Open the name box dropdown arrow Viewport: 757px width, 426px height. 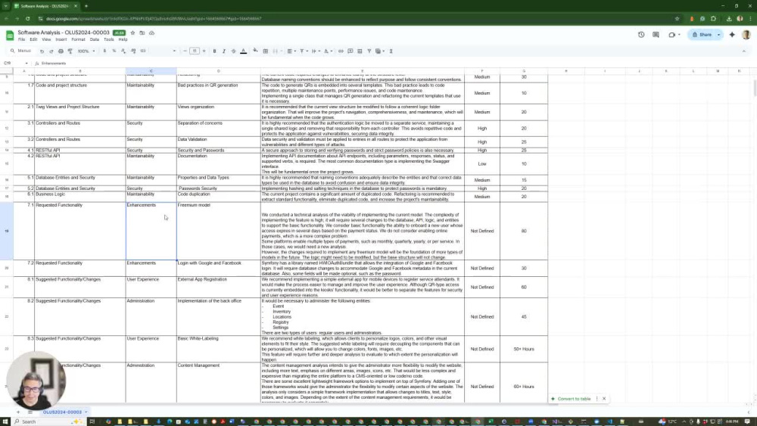pos(26,64)
